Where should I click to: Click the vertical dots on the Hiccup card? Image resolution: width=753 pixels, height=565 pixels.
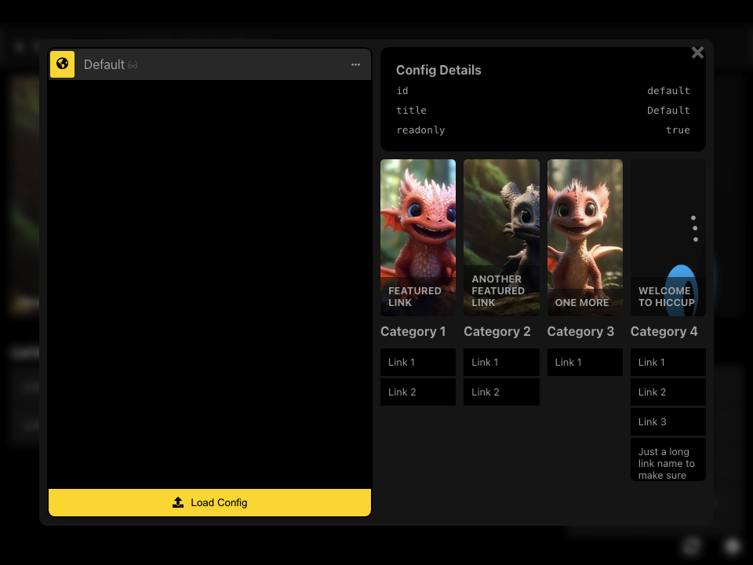pos(694,228)
